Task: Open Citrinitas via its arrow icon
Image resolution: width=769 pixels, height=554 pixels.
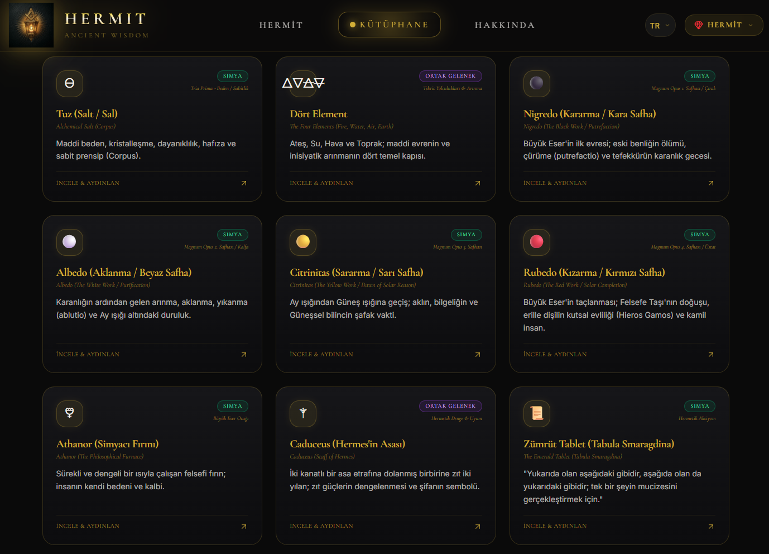Action: point(478,355)
